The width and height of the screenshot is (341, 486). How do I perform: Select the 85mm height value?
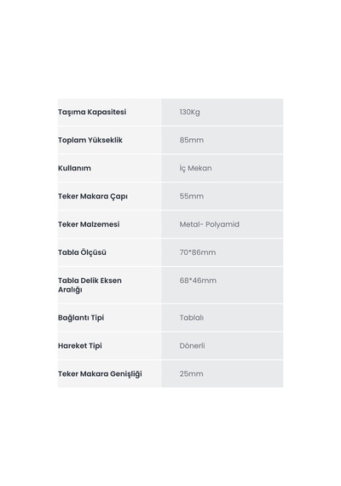pos(192,140)
